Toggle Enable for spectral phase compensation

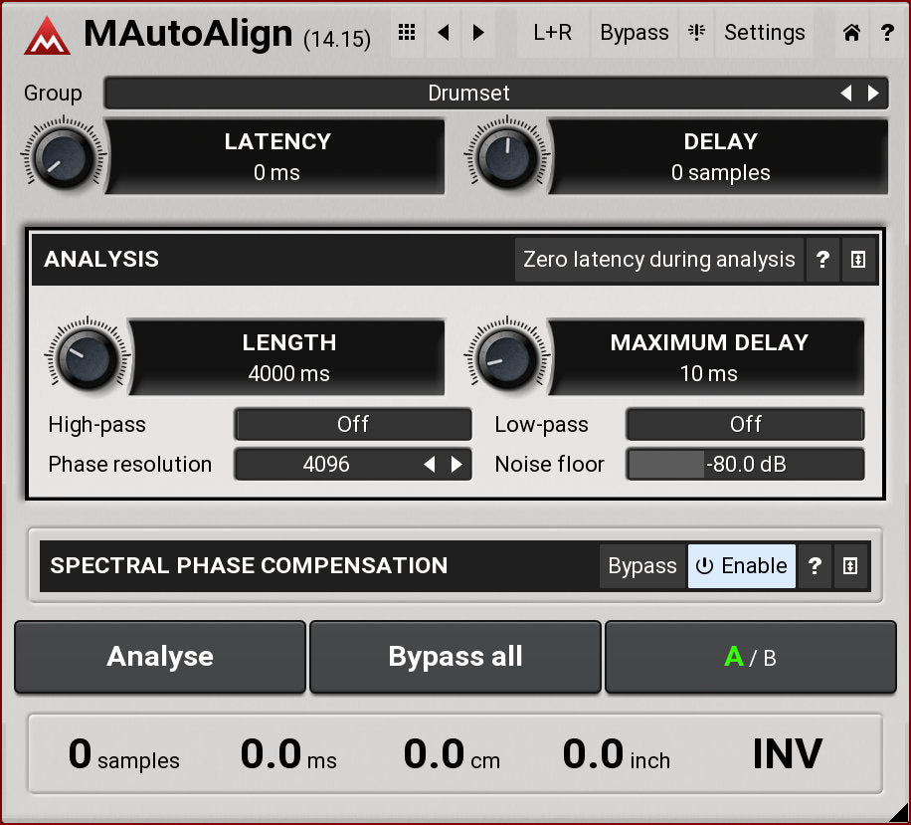742,566
